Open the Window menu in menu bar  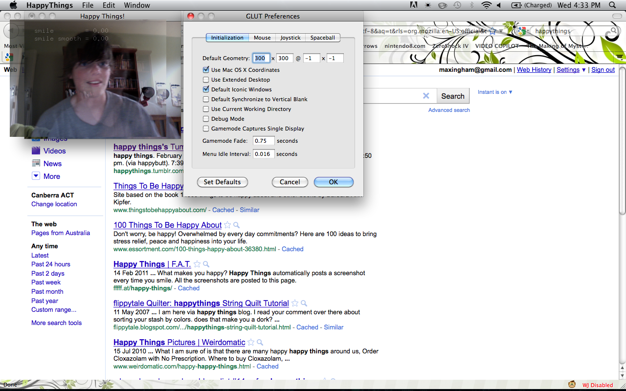[x=137, y=5]
